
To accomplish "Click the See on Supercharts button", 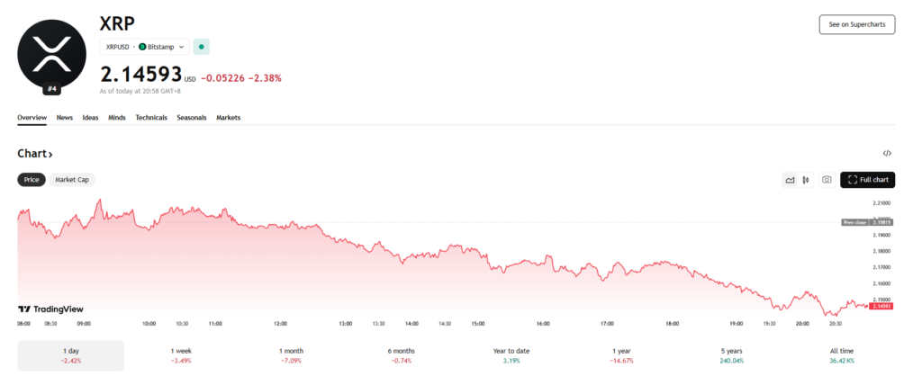I will click(x=856, y=24).
